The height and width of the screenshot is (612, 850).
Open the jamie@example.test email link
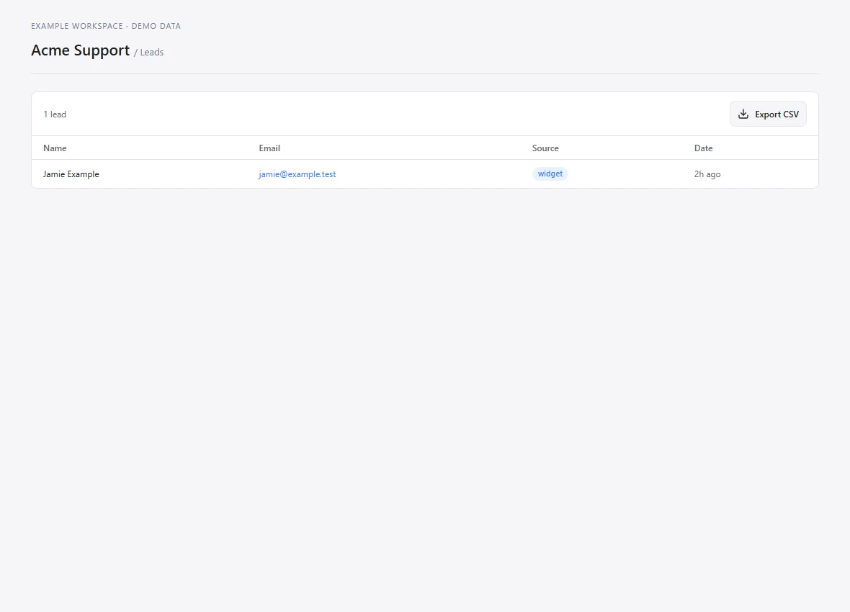pyautogui.click(x=297, y=174)
